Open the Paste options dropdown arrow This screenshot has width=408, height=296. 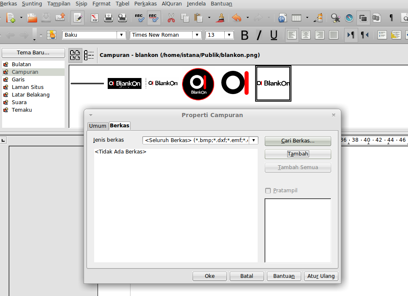(x=209, y=18)
